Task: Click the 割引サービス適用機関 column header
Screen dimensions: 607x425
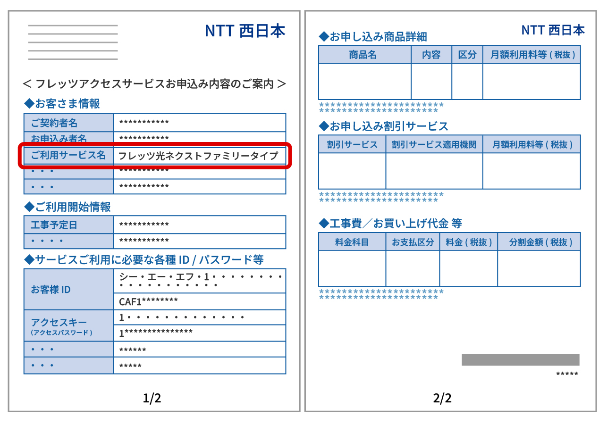Action: pyautogui.click(x=434, y=144)
